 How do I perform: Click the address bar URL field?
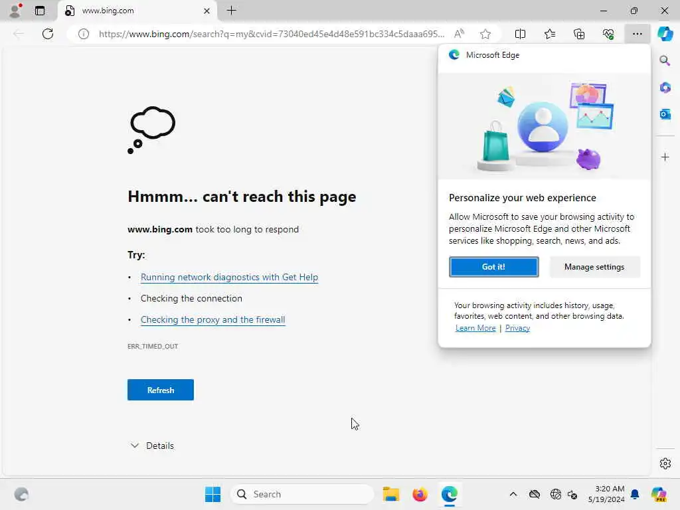(271, 34)
